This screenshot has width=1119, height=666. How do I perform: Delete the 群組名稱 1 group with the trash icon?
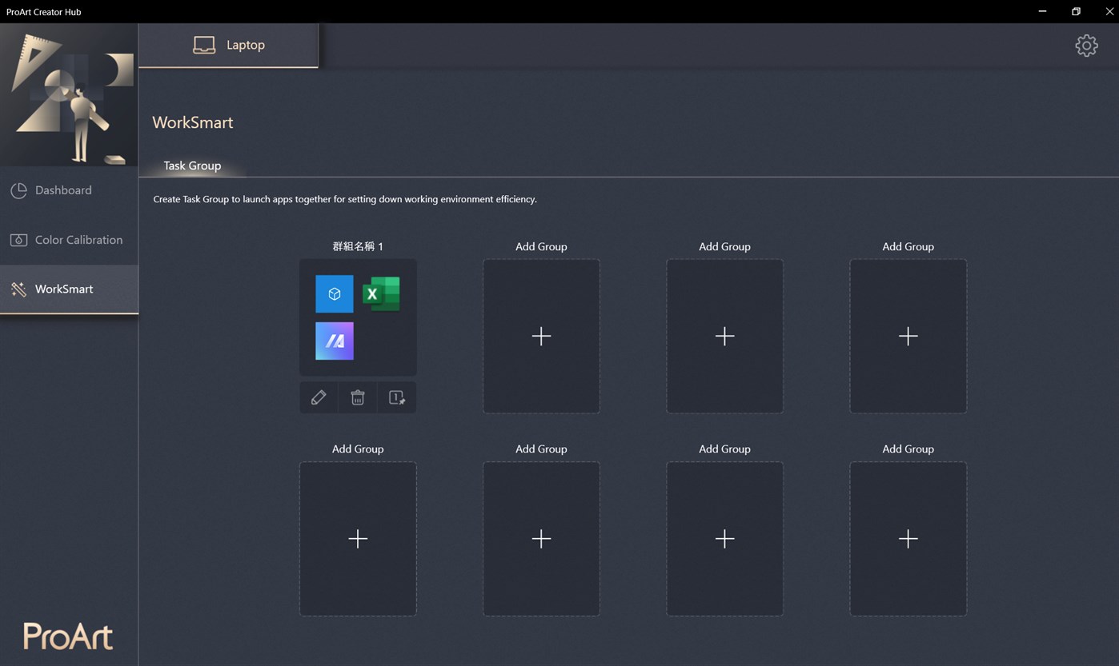[358, 397]
